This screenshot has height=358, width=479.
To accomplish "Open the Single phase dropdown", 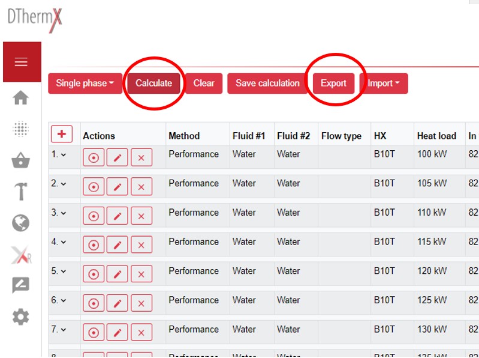I will 85,83.
